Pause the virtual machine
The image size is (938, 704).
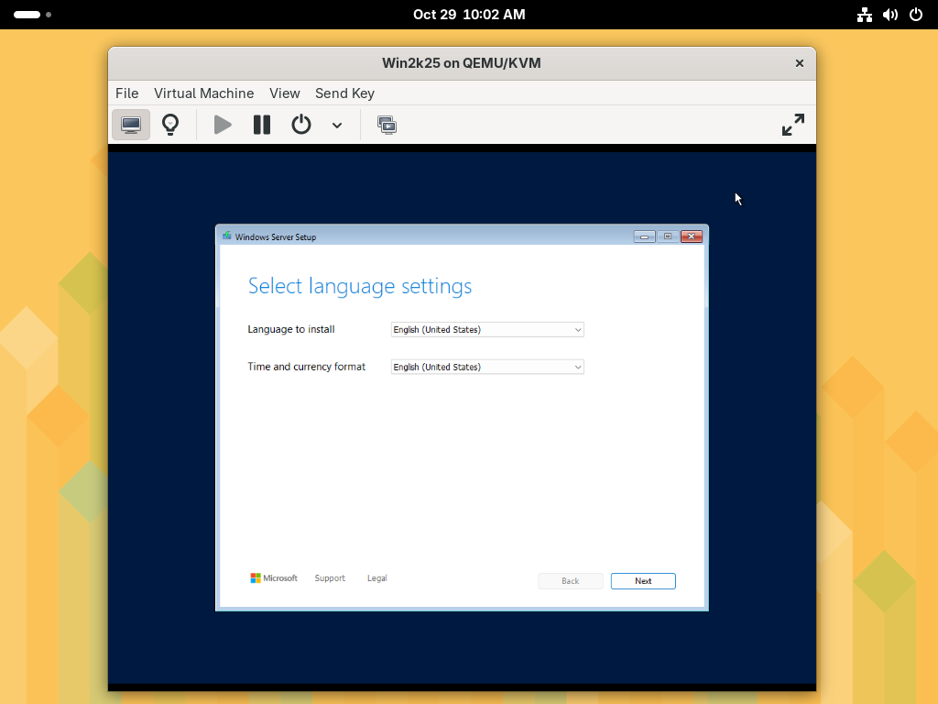coord(262,125)
